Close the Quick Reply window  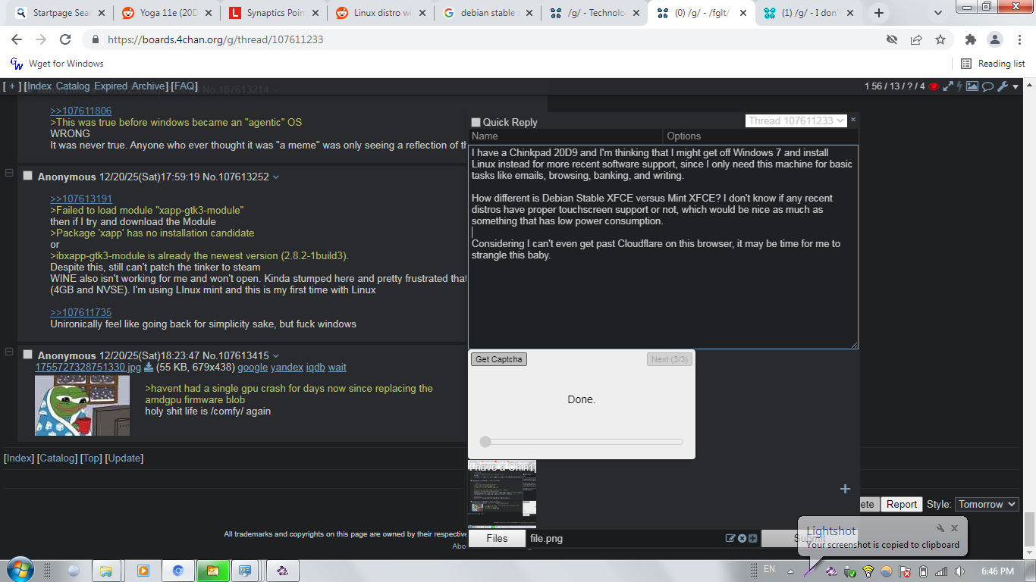point(852,120)
